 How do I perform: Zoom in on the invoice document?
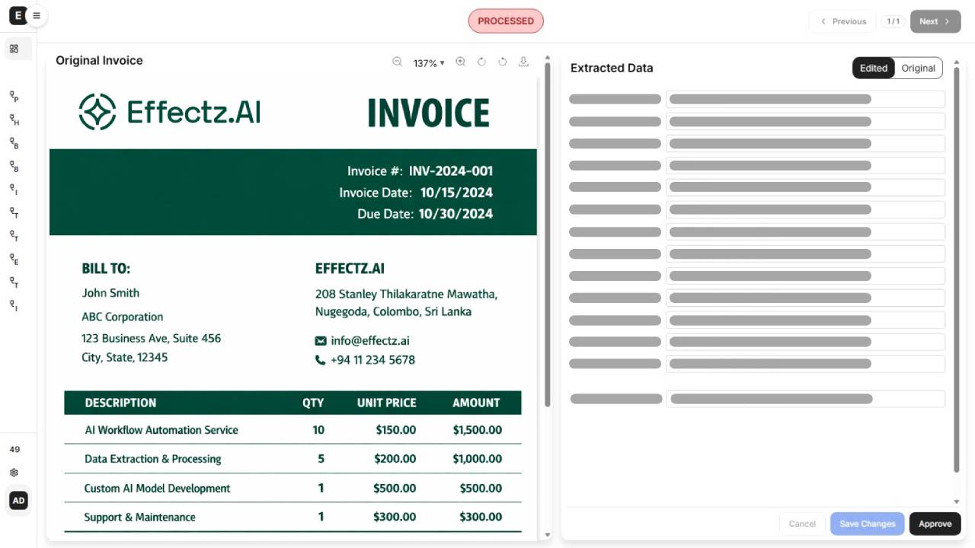tap(461, 62)
